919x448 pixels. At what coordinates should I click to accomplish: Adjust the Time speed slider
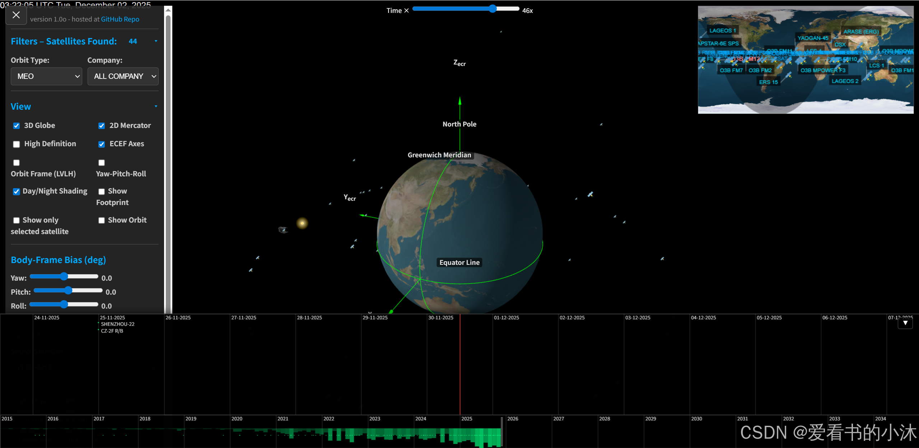point(493,9)
